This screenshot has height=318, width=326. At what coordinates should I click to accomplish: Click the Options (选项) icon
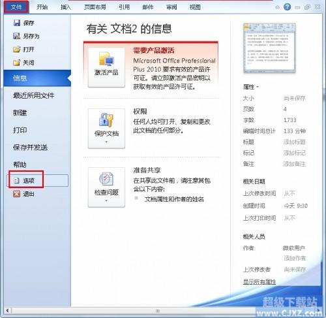(x=17, y=180)
